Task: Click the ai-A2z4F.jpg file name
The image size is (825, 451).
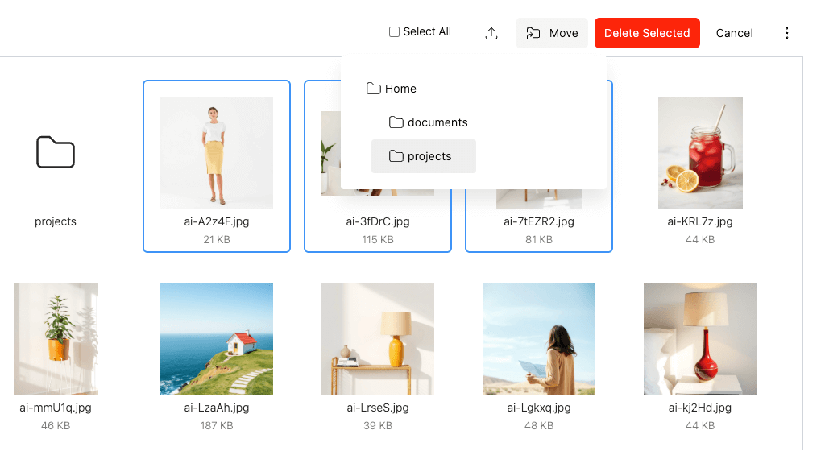Action: [217, 221]
